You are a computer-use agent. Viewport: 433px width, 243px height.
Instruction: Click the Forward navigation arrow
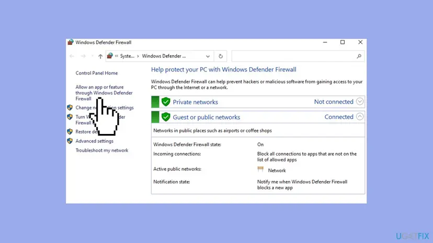[x=83, y=56]
